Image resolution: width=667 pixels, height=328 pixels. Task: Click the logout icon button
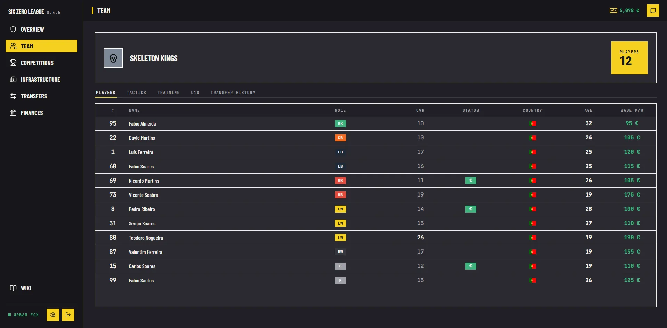[x=68, y=315]
